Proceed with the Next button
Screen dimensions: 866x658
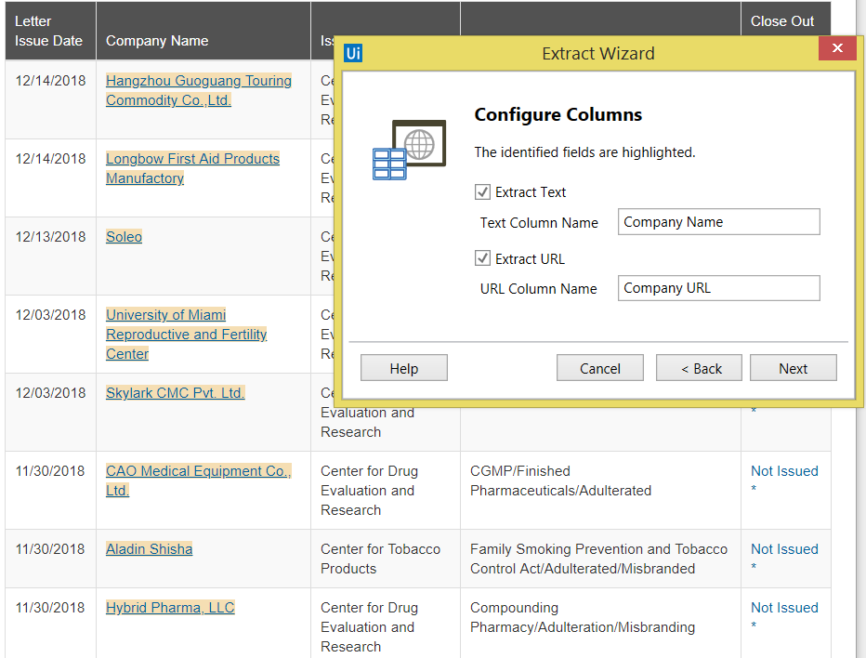click(794, 368)
